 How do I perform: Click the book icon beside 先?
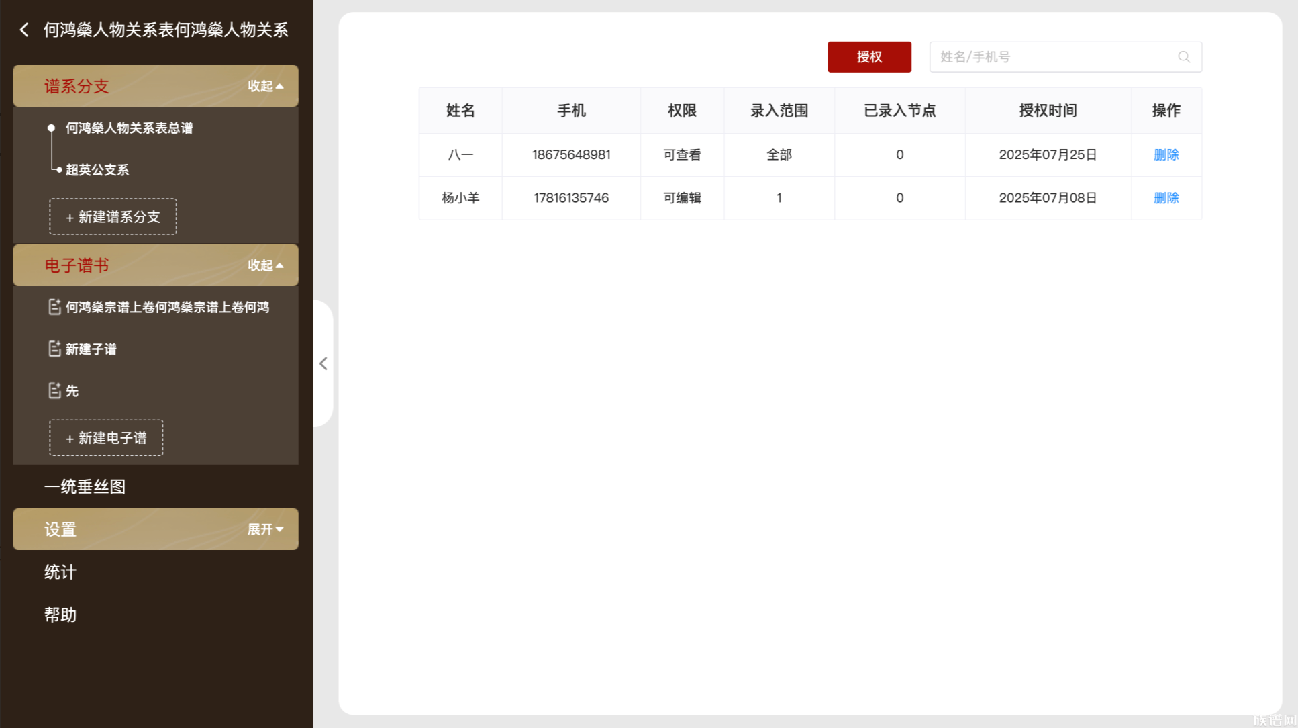point(55,390)
